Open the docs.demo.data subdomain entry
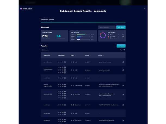The width and height of the screenshot is (166, 124). coord(48,95)
